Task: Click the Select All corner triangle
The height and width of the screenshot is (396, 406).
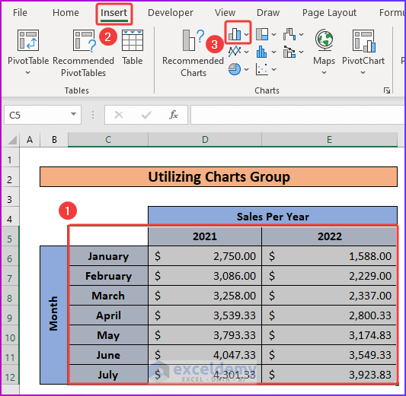Action: point(12,140)
